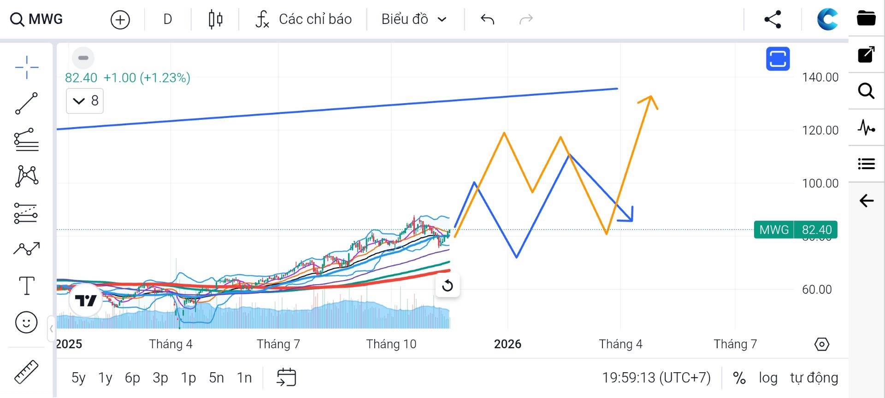Toggle the log price scale
Viewport: 885px width, 398px height.
click(x=768, y=378)
